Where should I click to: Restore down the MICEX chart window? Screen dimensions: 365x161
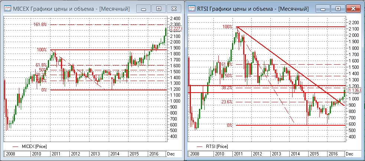(x=159, y=8)
